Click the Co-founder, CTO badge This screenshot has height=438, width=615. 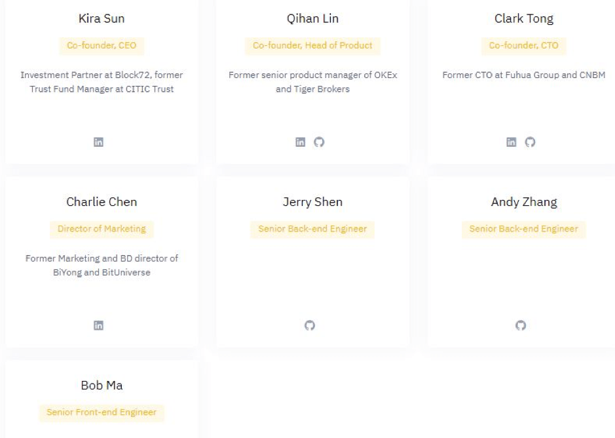(x=523, y=45)
